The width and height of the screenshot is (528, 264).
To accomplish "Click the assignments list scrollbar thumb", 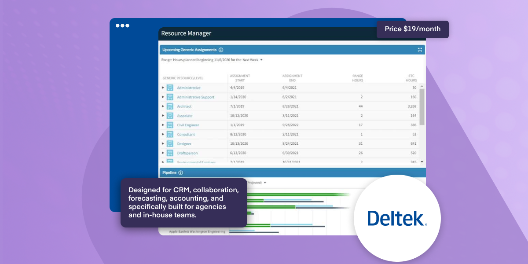I will click(x=422, y=107).
